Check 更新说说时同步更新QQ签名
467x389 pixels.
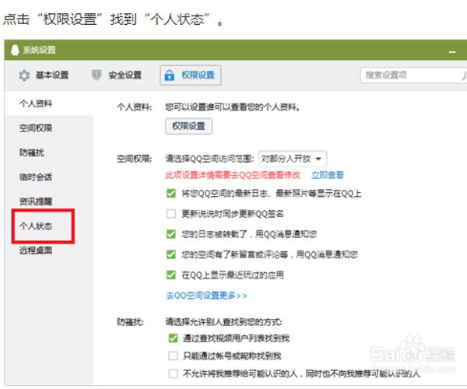coord(171,214)
